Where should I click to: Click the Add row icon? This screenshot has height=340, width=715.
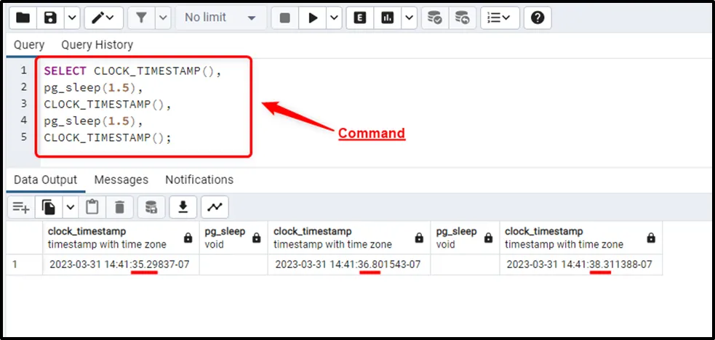point(20,208)
